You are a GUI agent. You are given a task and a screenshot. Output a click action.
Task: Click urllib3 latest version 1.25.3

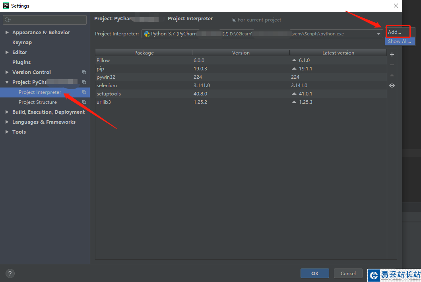306,102
